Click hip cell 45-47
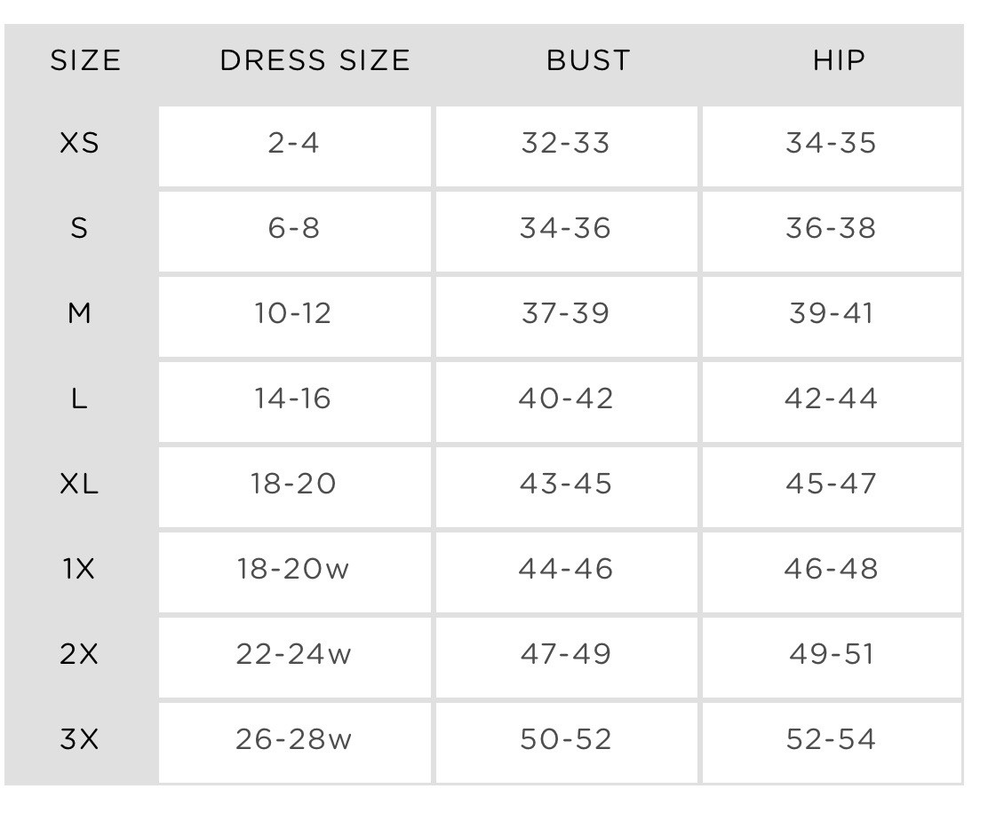988x836 pixels. pos(832,487)
